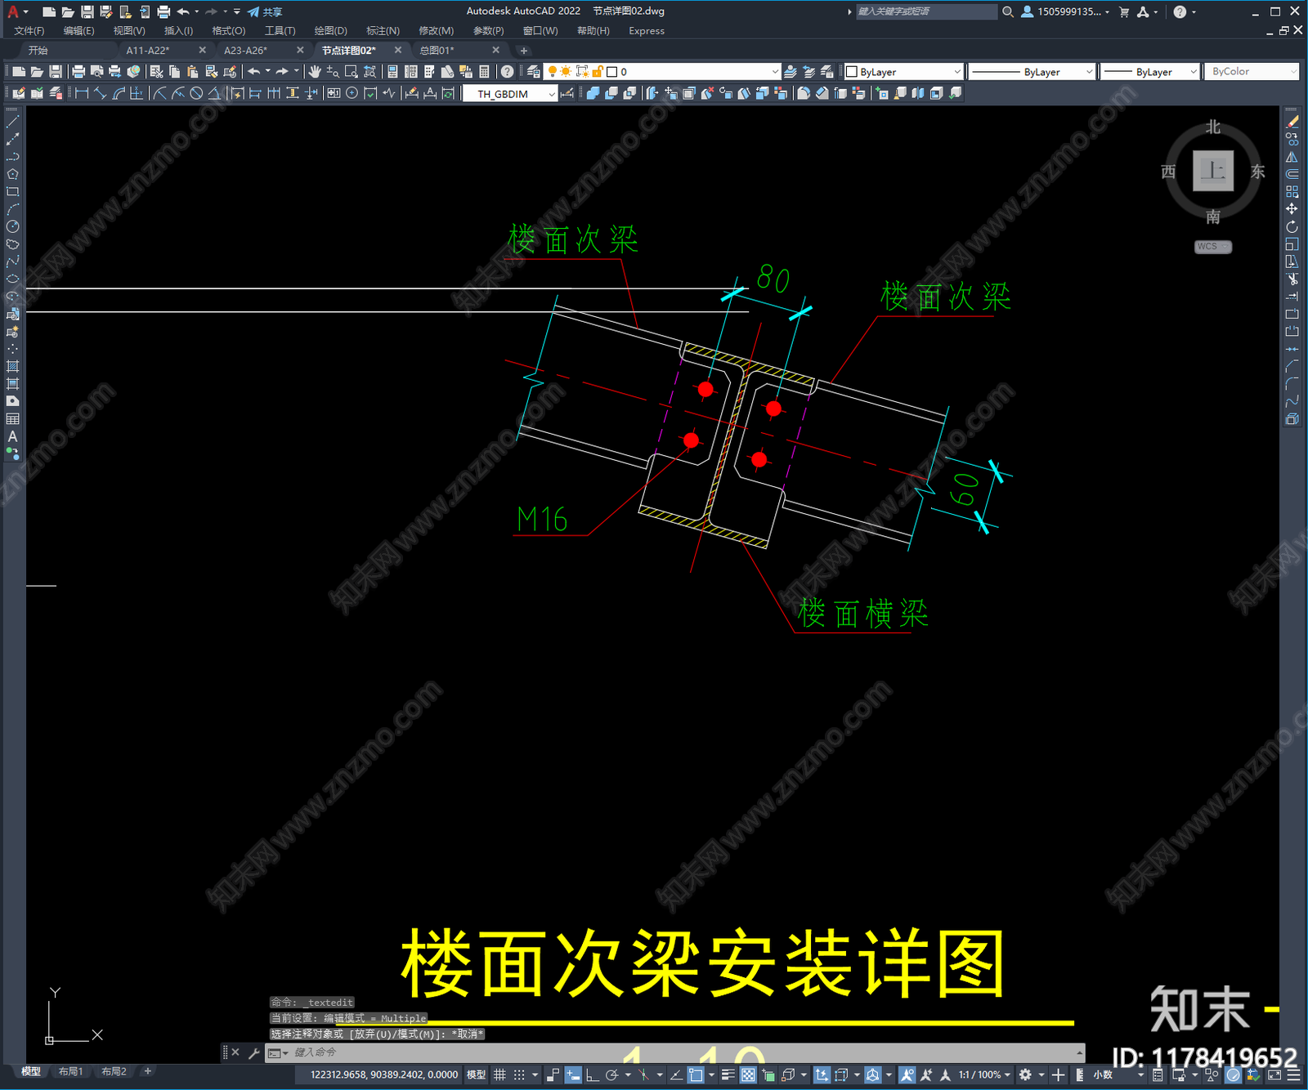Click the Diameter dimension tool

click(196, 93)
